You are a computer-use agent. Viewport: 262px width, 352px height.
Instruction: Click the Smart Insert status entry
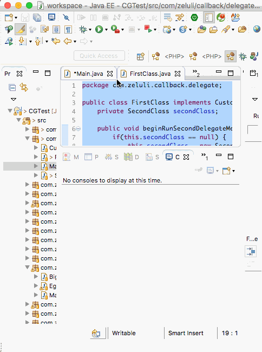186,333
